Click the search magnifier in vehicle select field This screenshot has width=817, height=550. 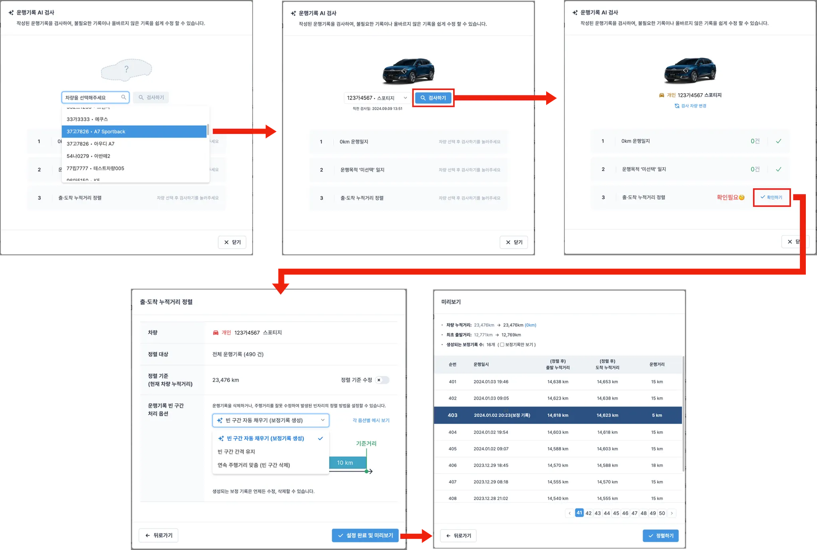[x=124, y=97]
